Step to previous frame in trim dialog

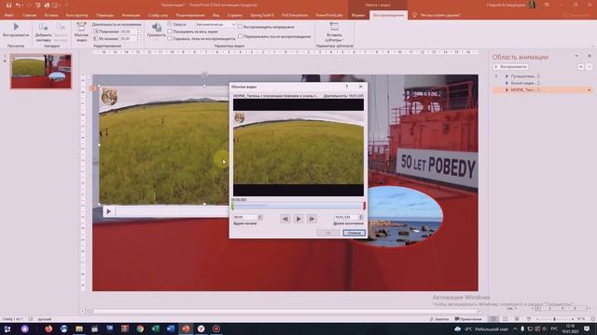[x=285, y=219]
